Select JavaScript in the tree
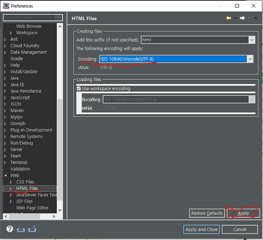 click(20, 98)
